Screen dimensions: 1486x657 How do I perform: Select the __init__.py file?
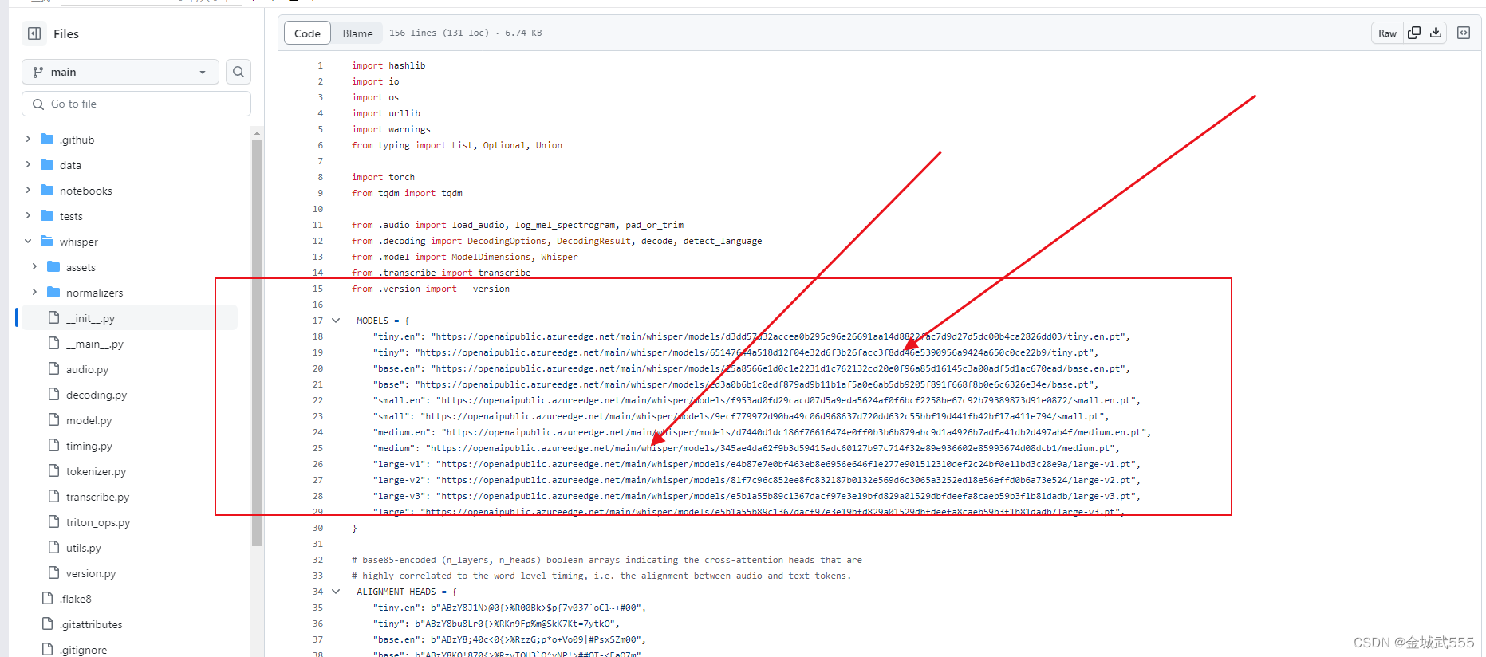(x=90, y=318)
